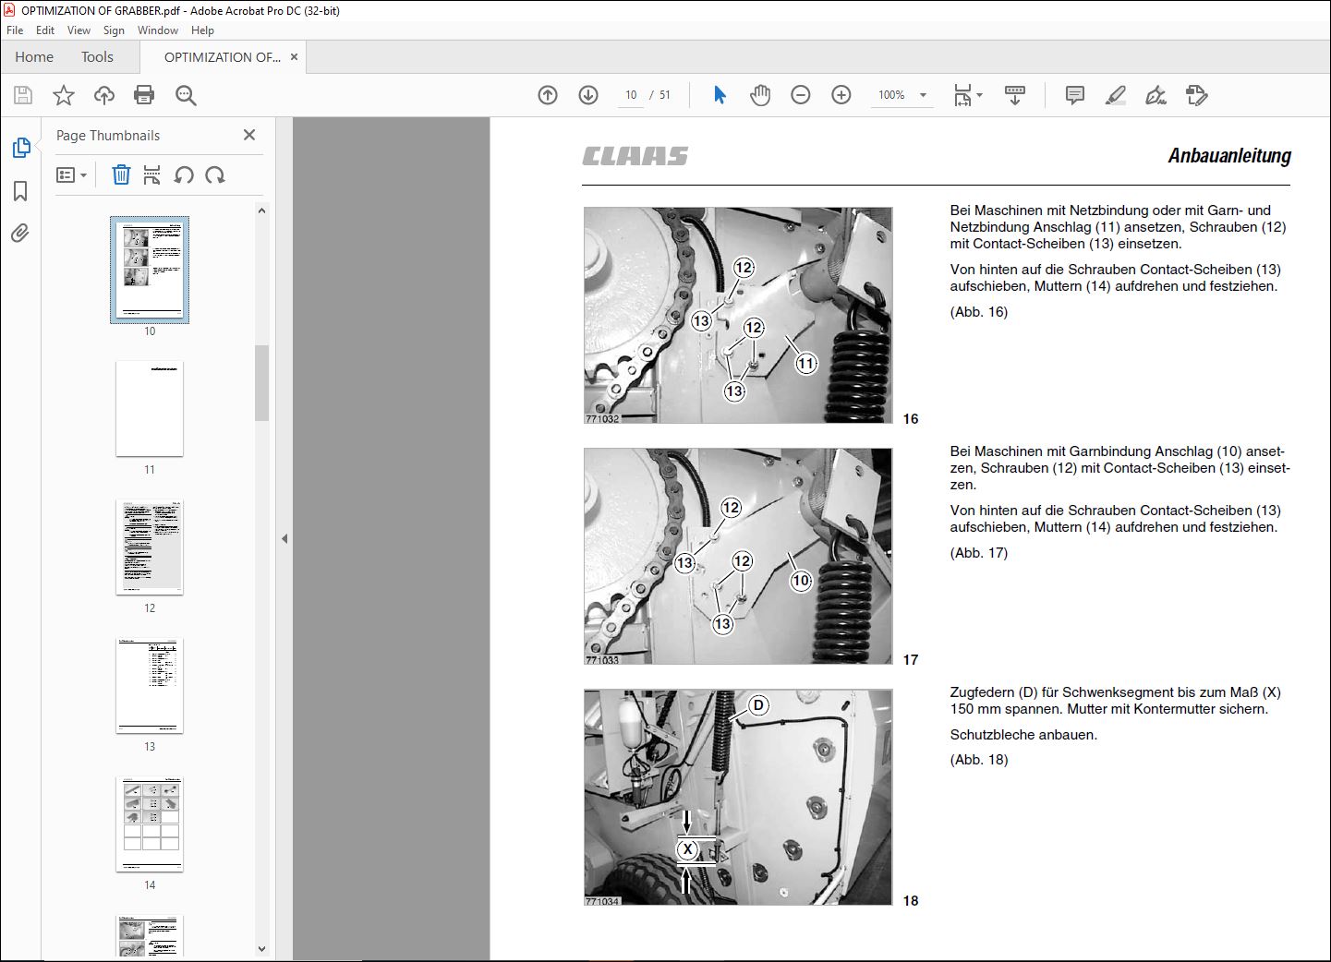This screenshot has height=962, width=1331.
Task: Click the insert pages thumbnail icon
Action: pyautogui.click(x=152, y=174)
